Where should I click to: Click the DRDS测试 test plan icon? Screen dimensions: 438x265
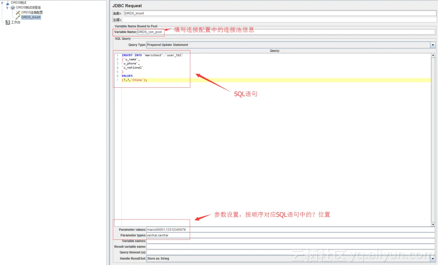[8, 2]
